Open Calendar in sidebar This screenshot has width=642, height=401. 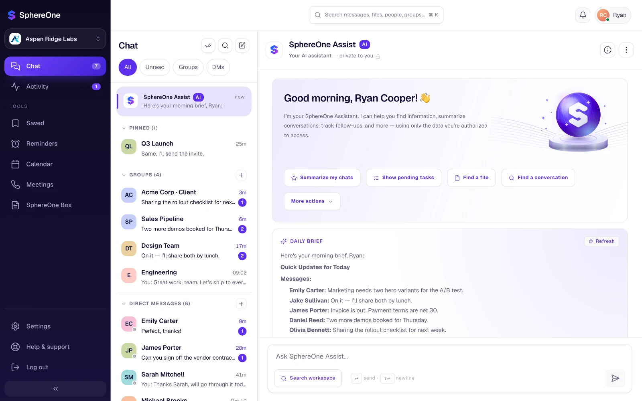55,164
